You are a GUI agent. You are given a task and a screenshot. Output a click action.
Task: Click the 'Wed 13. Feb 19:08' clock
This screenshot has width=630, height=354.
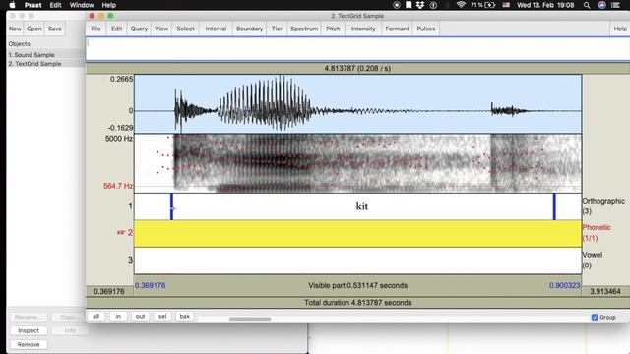pos(545,5)
